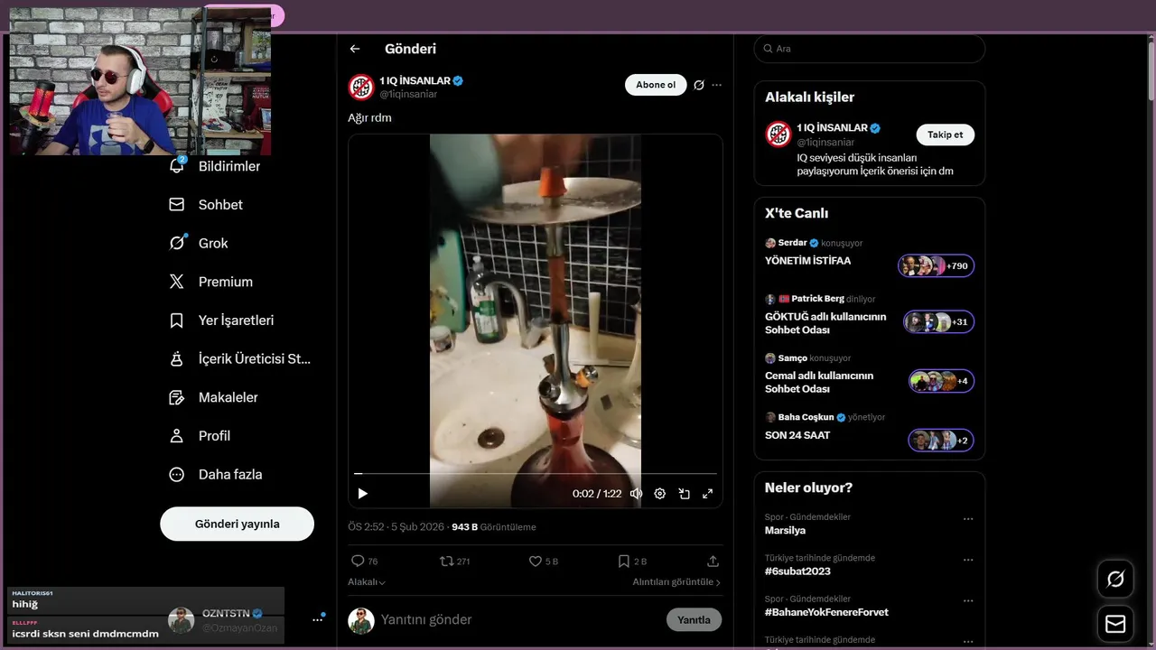Image resolution: width=1156 pixels, height=650 pixels.
Task: Open more options for Marsilya trend
Action: coord(968,519)
